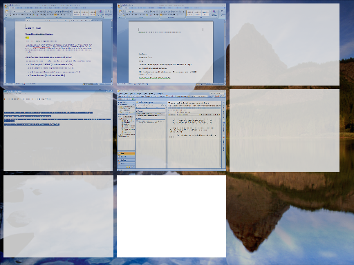The image size is (354, 265).
Task: Click Change Styles icon in yellow-highlighted Word document
Action: 101,12
